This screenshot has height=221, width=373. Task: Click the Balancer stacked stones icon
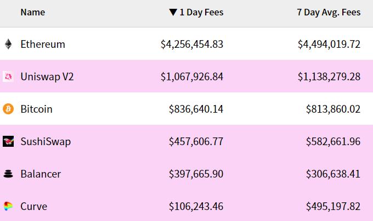(x=8, y=174)
